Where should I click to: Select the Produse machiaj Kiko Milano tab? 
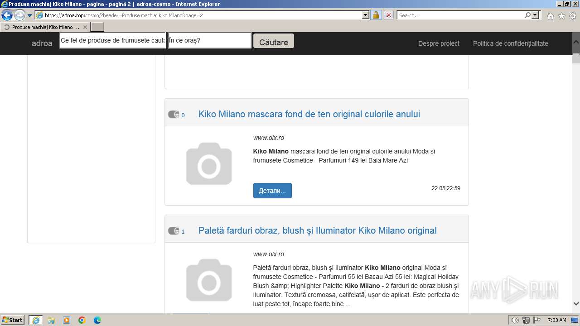tap(45, 27)
